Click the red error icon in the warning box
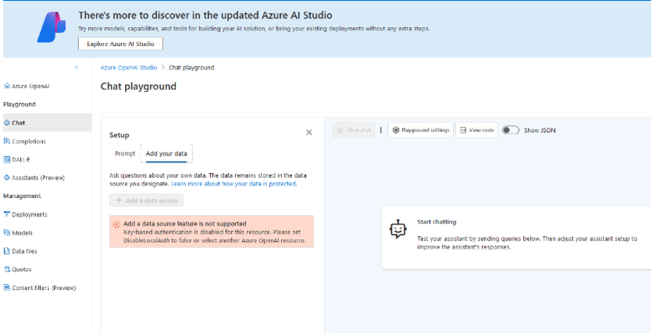 [x=117, y=224]
